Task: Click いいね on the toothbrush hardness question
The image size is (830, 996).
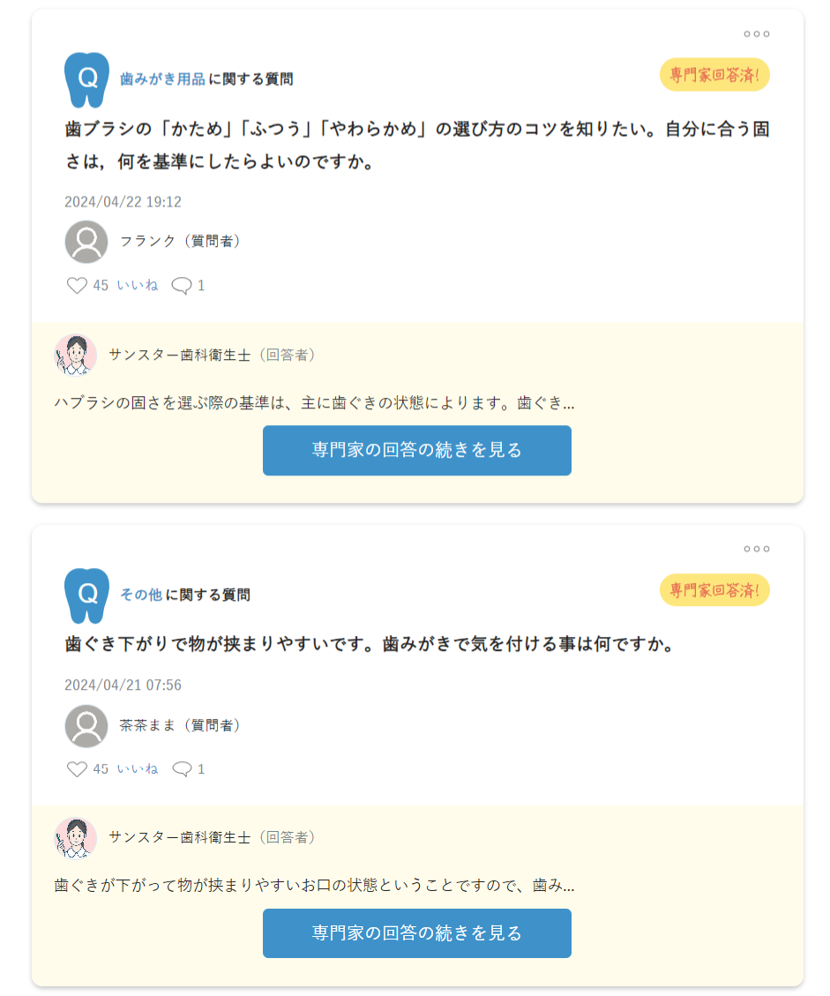Action: pyautogui.click(x=138, y=285)
